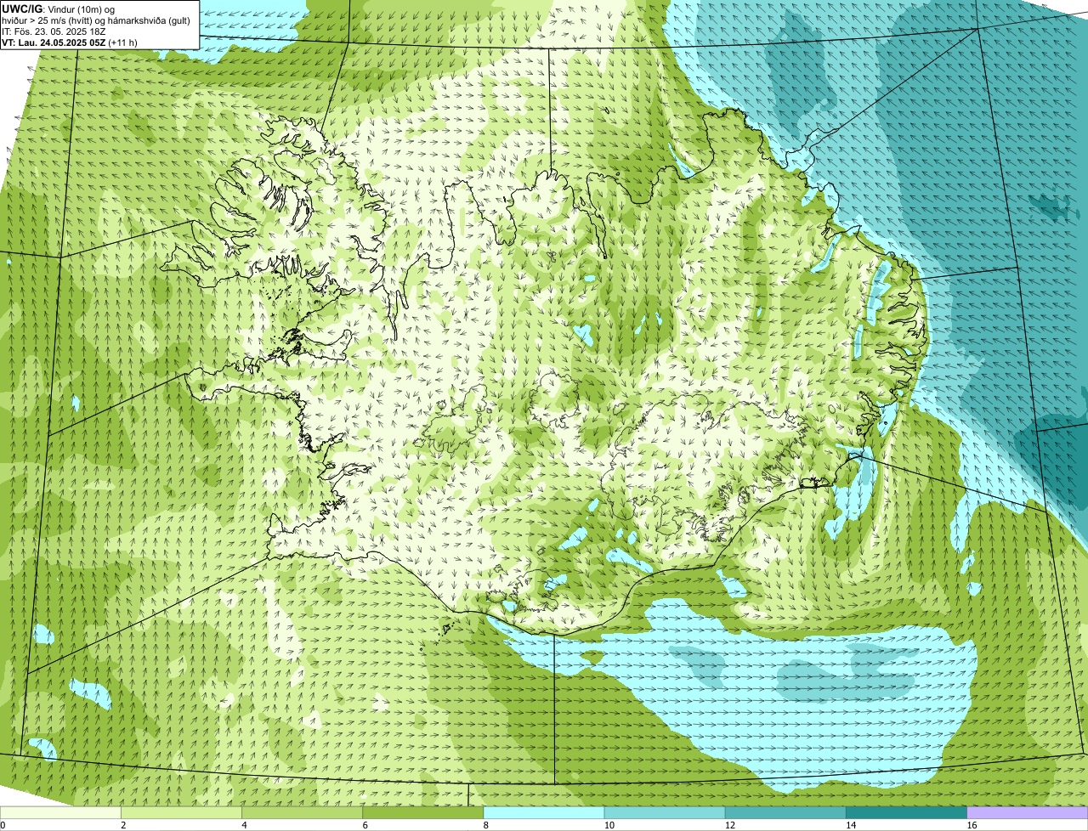
Task: Click the '14' tick label on the color scale
Action: click(x=850, y=825)
